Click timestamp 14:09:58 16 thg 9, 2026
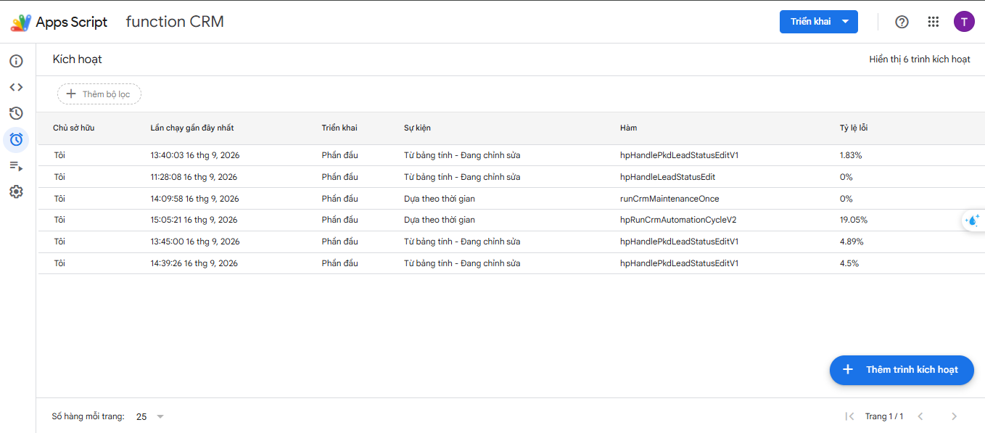Viewport: 985px width, 433px height. point(194,199)
